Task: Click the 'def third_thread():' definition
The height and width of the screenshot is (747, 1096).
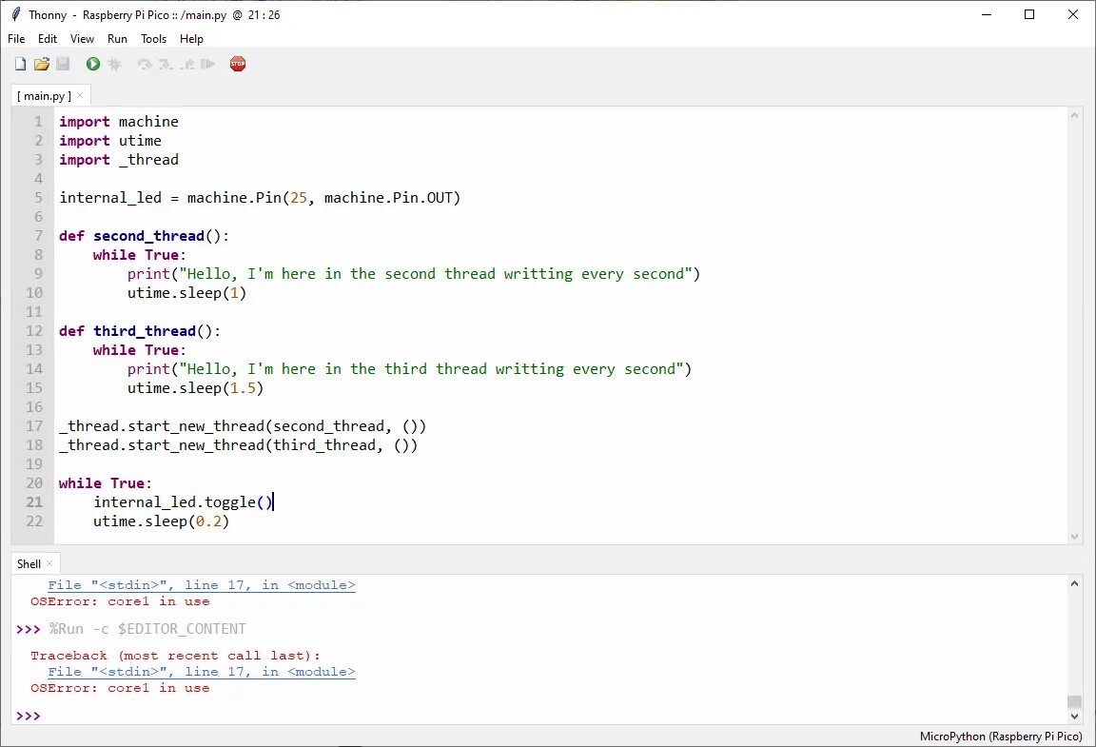Action: pos(140,331)
